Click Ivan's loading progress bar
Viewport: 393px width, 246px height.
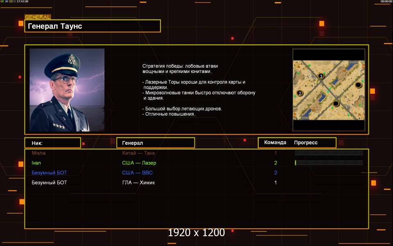329,163
